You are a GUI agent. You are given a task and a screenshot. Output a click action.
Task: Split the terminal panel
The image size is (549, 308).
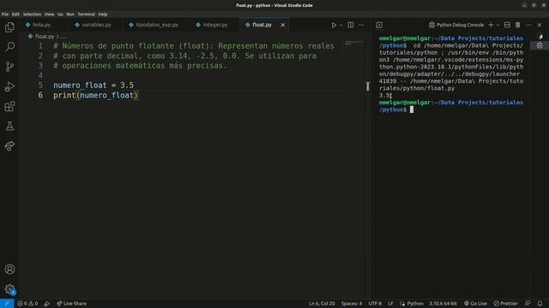(x=507, y=25)
